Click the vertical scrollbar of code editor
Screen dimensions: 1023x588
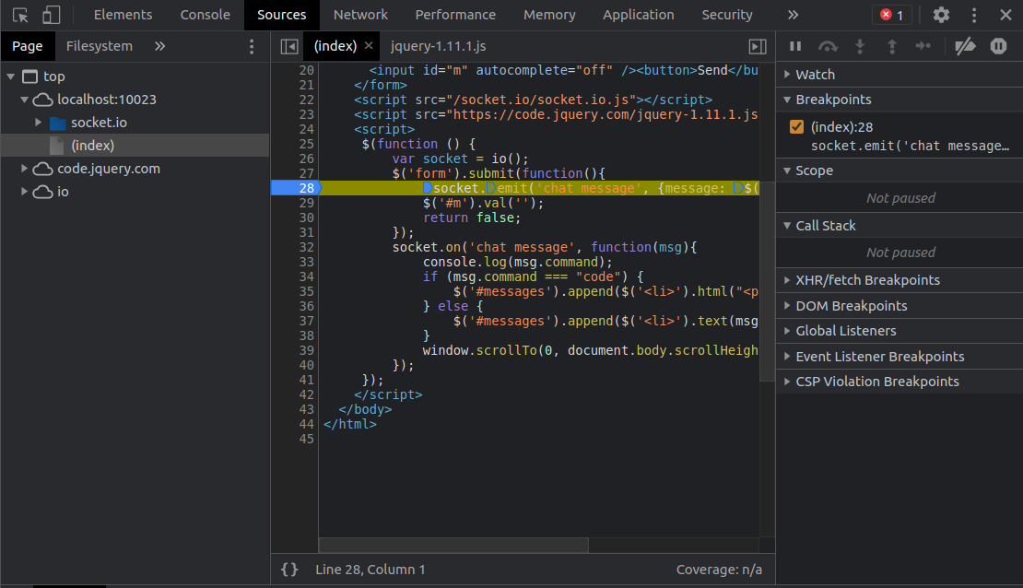[x=767, y=280]
